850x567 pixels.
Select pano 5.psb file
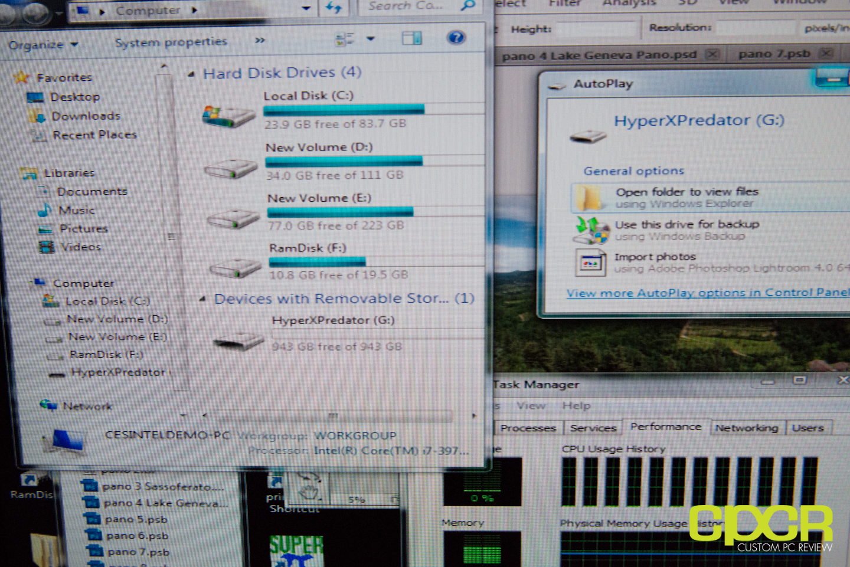(x=126, y=520)
